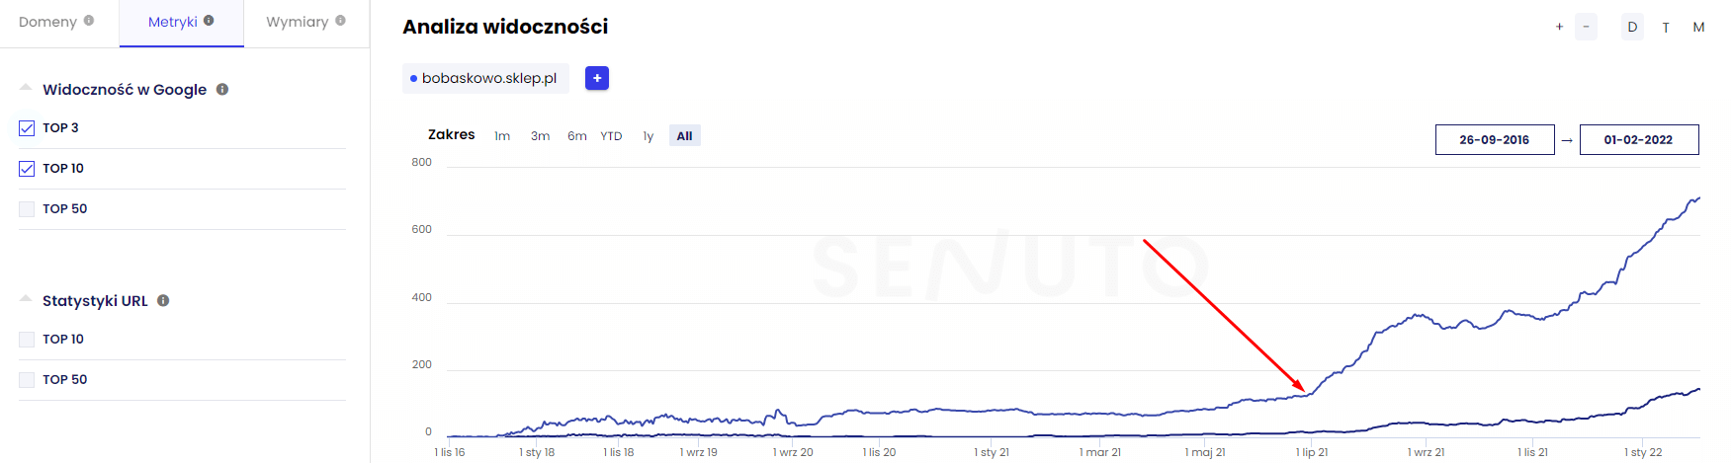This screenshot has width=1732, height=463.
Task: Click info icon next to Widoczność w Google
Action: point(222,89)
